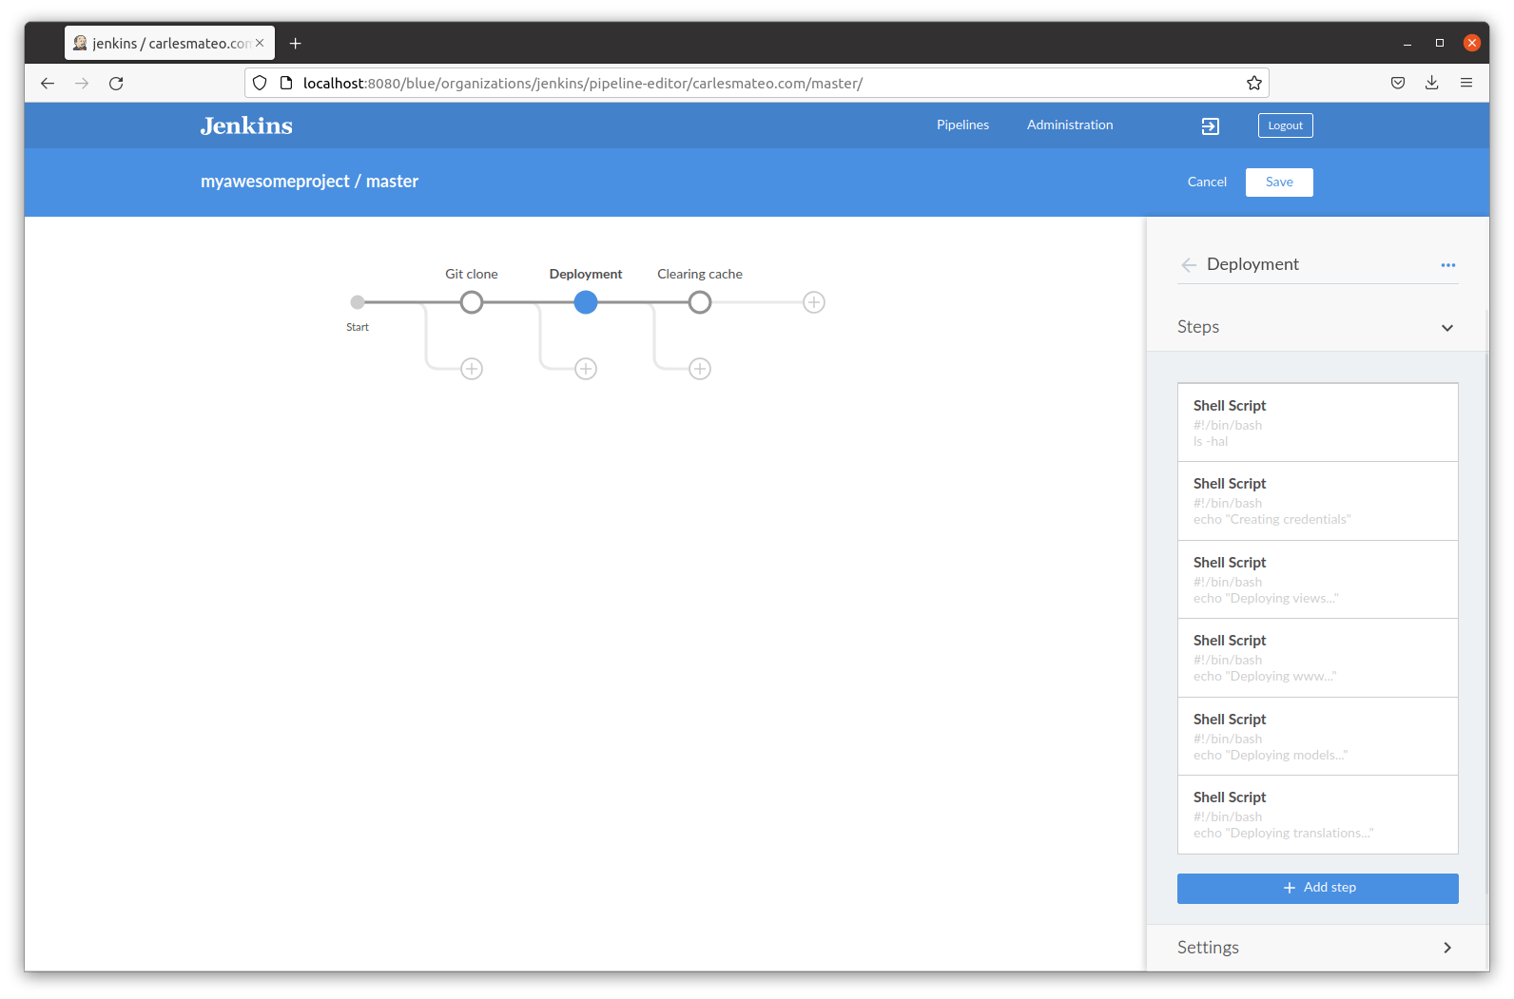
Task: Add new stage after Clearing cache
Action: coord(814,302)
